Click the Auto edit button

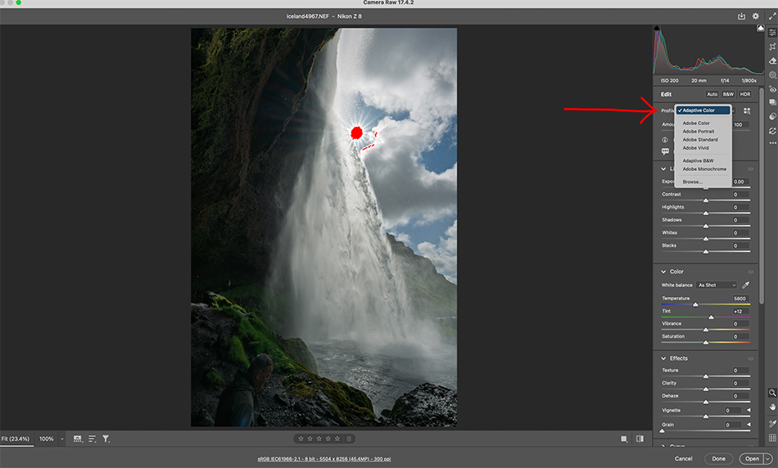[x=712, y=94]
